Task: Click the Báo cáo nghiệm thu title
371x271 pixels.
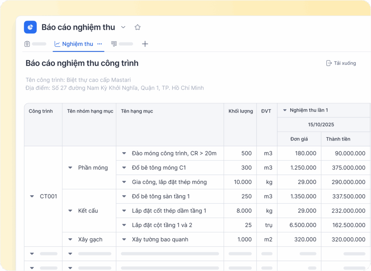Action: [78, 27]
